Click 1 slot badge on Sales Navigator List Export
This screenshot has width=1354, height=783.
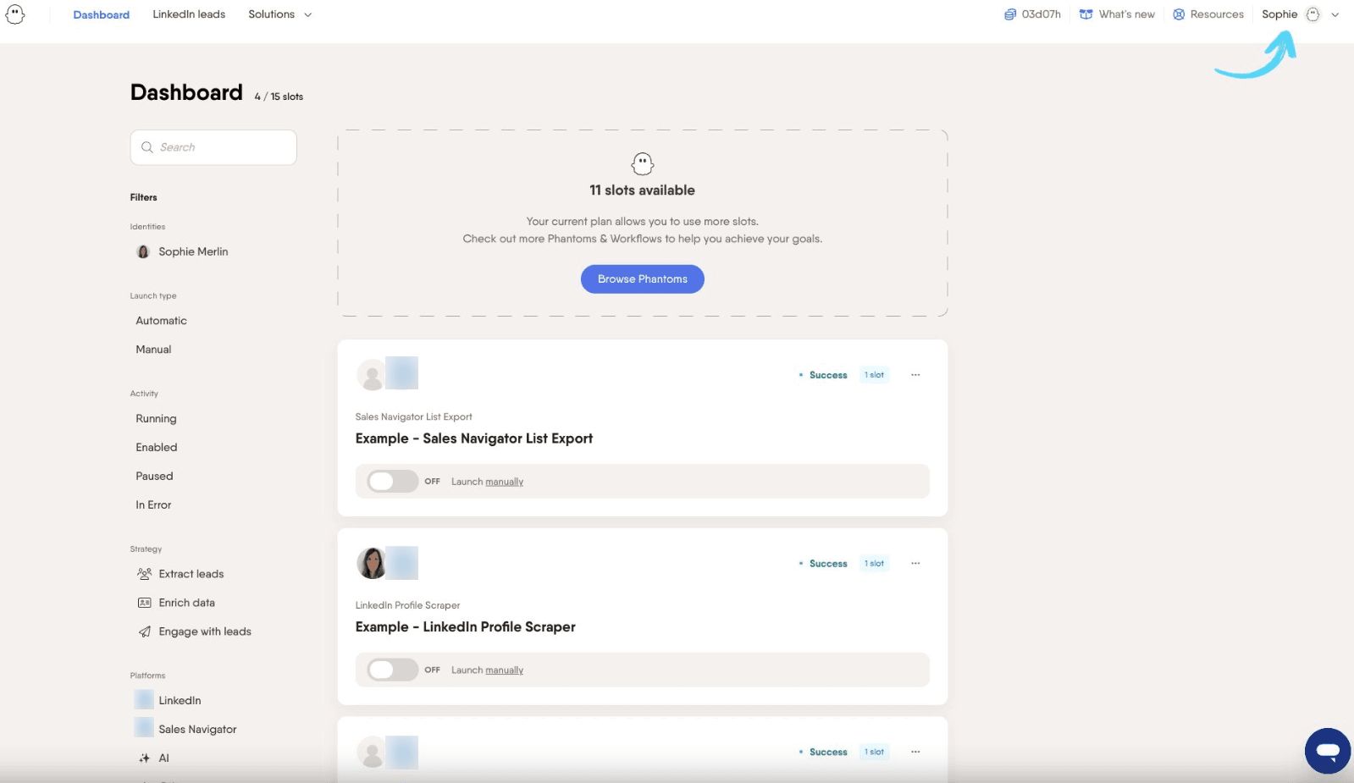(874, 375)
